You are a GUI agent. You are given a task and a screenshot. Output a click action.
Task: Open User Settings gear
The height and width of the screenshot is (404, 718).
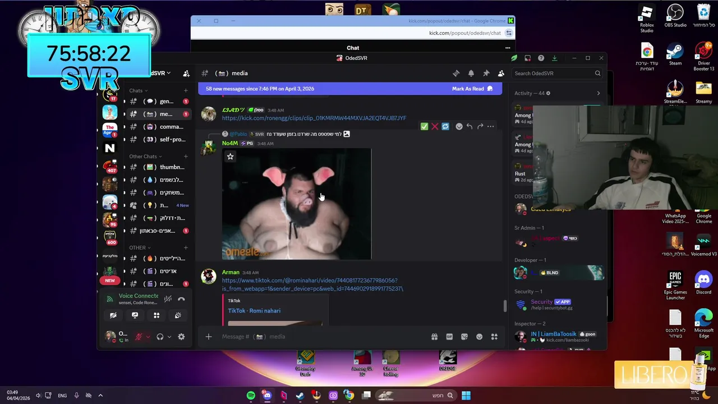[x=181, y=337]
